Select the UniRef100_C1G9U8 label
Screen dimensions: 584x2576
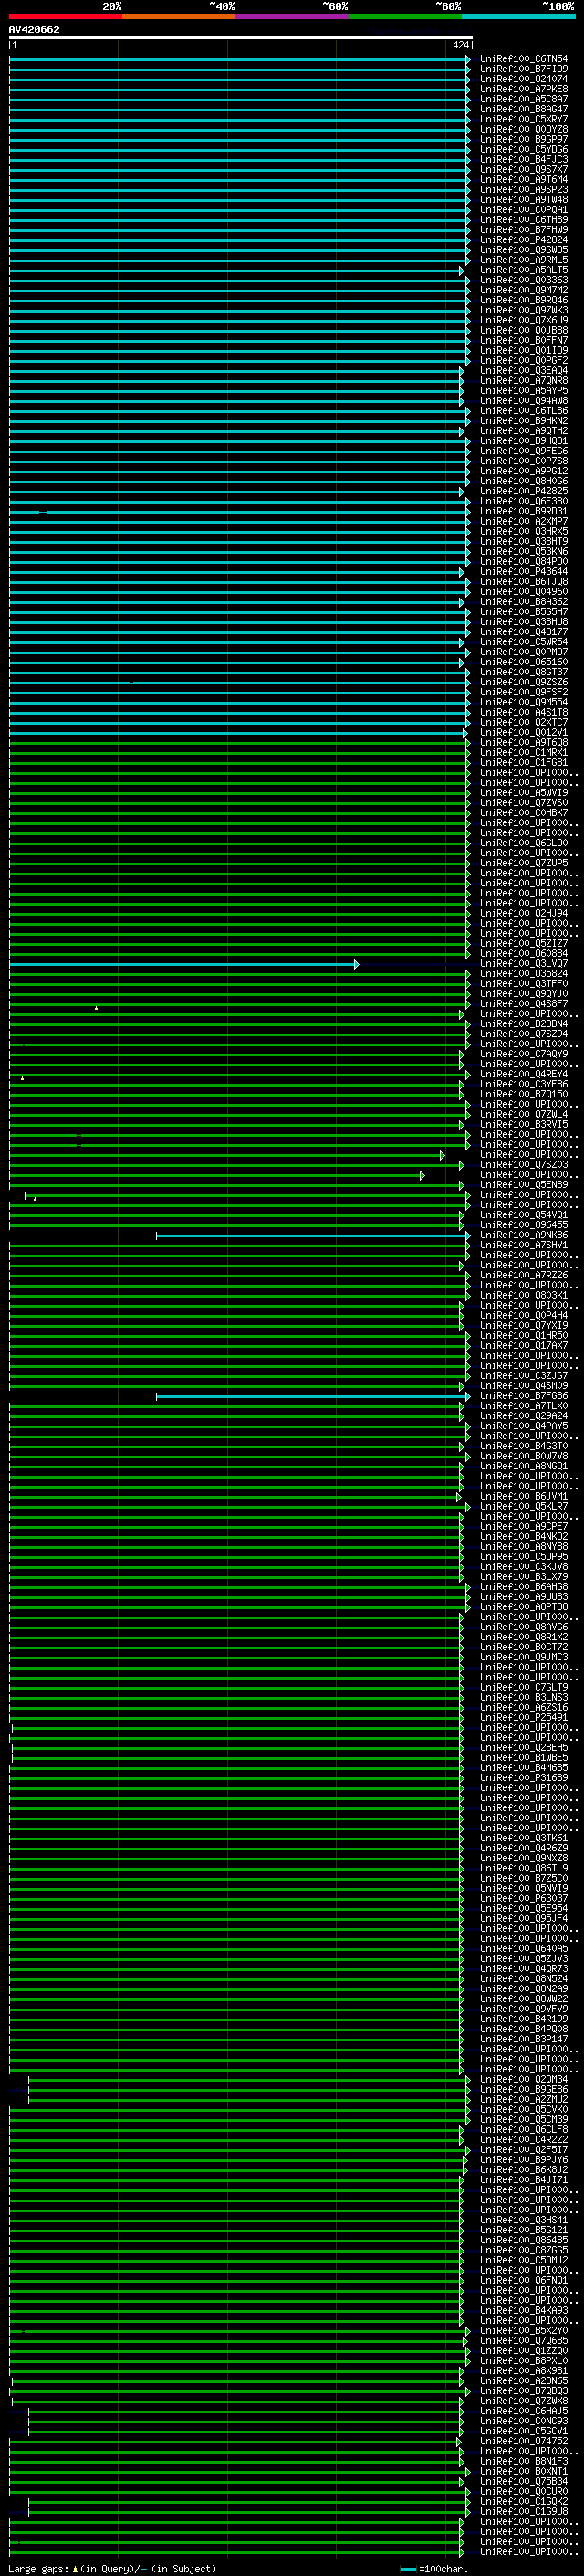(x=524, y=2511)
